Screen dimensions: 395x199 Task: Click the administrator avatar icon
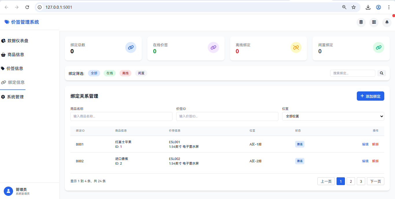pos(8,191)
